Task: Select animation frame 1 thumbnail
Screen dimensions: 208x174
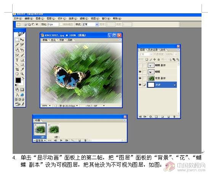Action: pyautogui.click(x=40, y=129)
